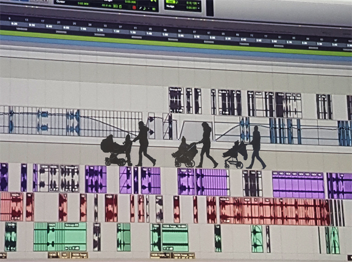
Task: Select the blue waveform clip on automation track
Action: (x=73, y=122)
